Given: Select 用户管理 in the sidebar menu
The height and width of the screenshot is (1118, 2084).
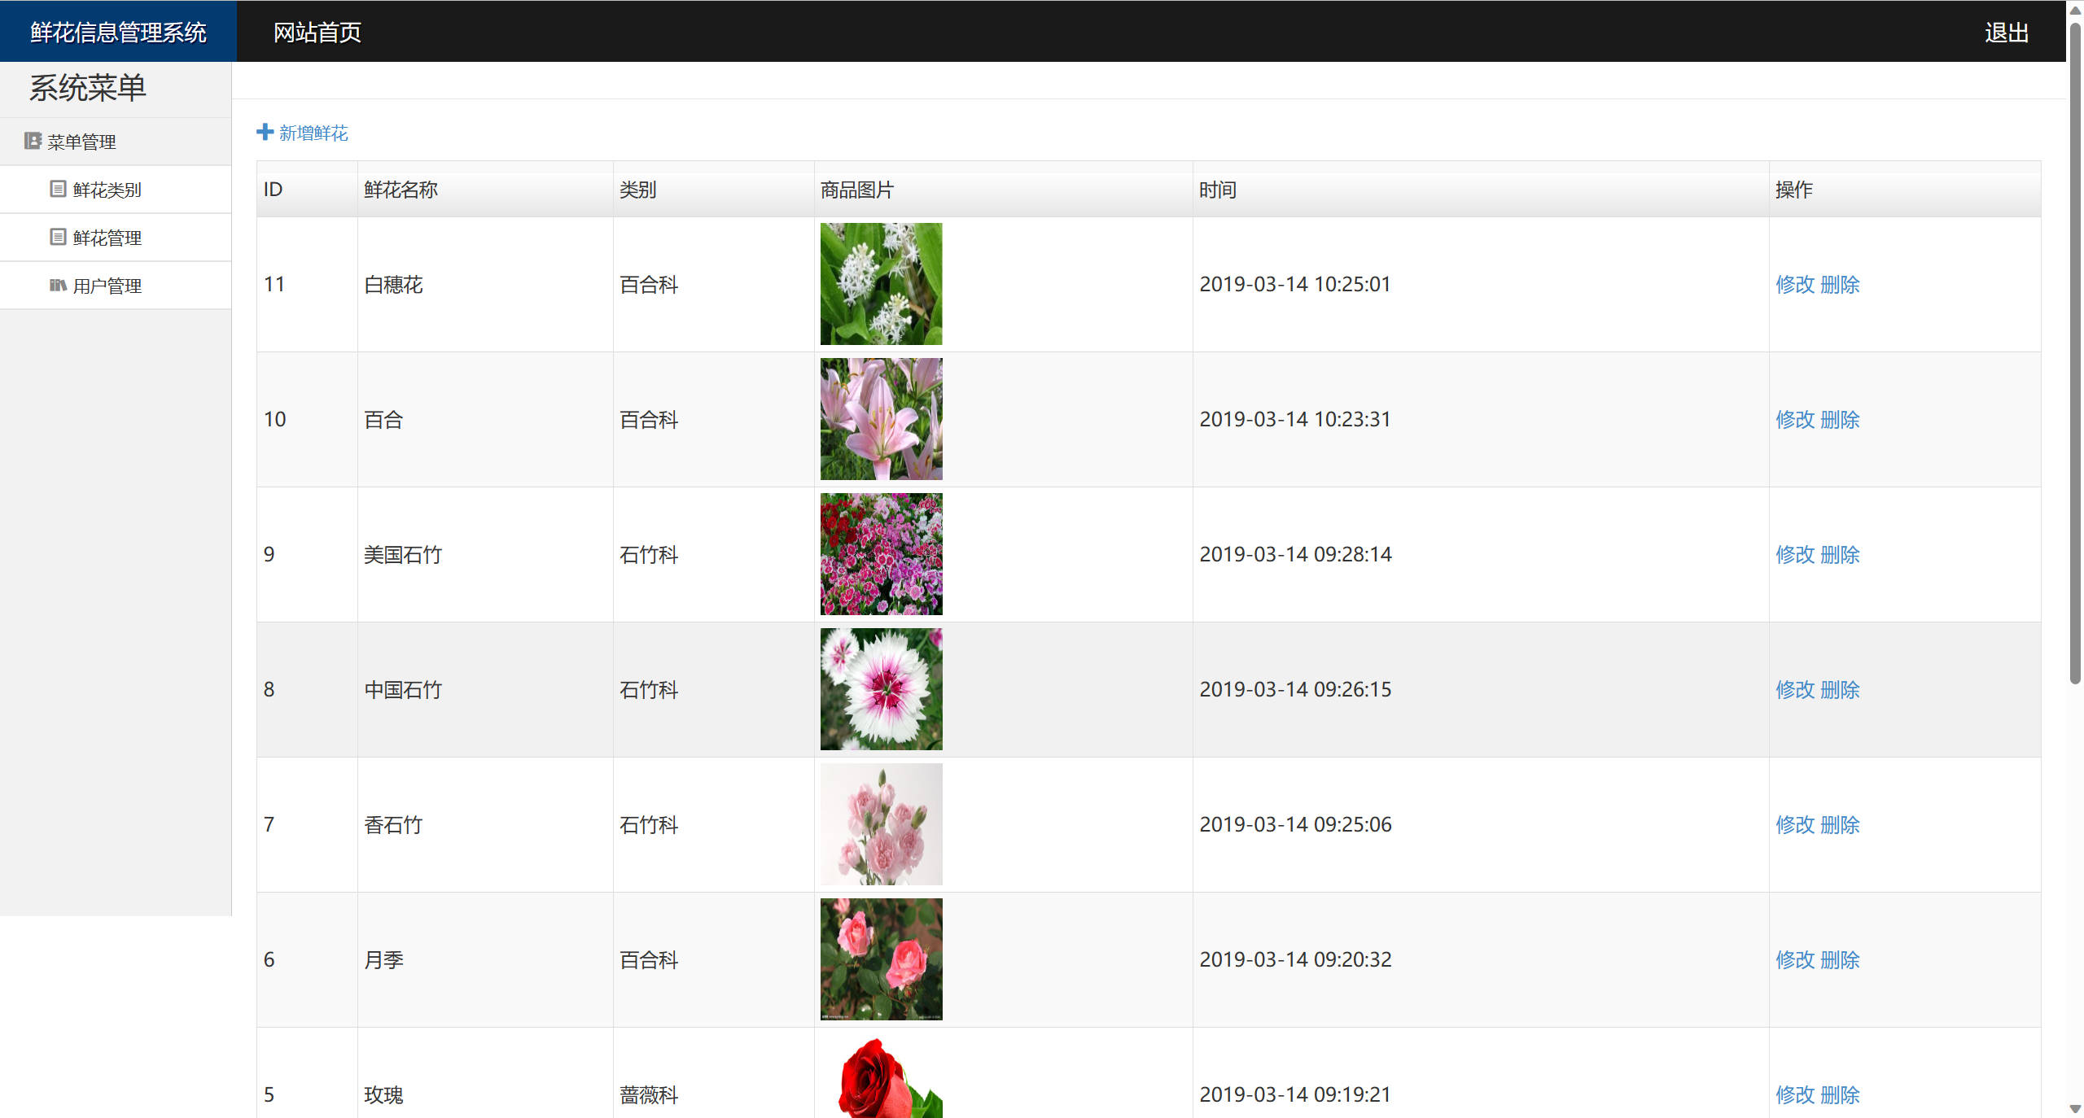Looking at the screenshot, I should tap(107, 286).
